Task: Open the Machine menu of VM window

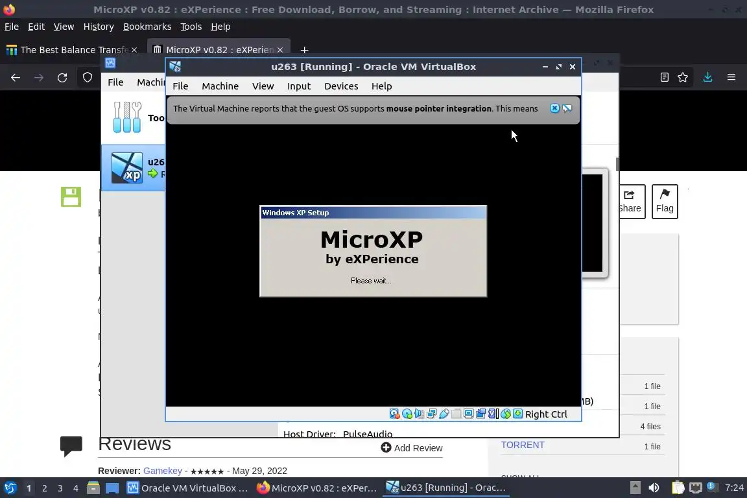Action: (x=220, y=86)
